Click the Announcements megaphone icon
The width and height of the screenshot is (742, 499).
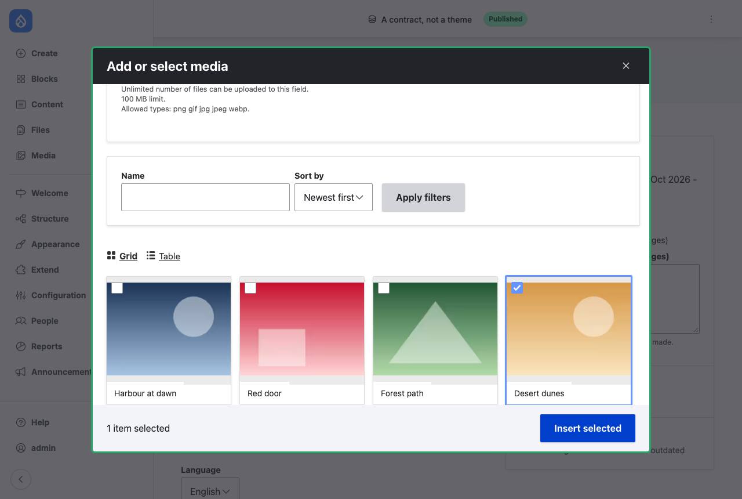point(21,372)
